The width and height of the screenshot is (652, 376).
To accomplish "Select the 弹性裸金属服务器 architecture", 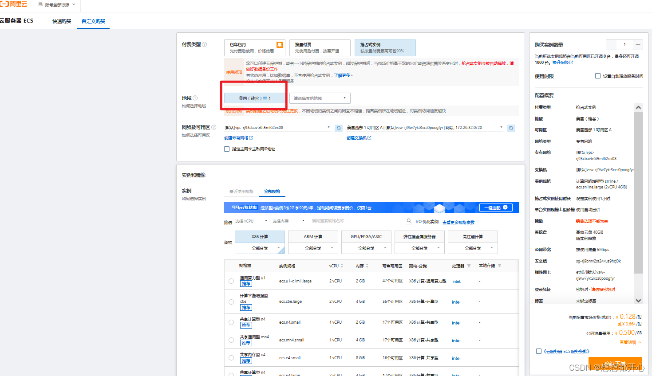I will pos(419,237).
